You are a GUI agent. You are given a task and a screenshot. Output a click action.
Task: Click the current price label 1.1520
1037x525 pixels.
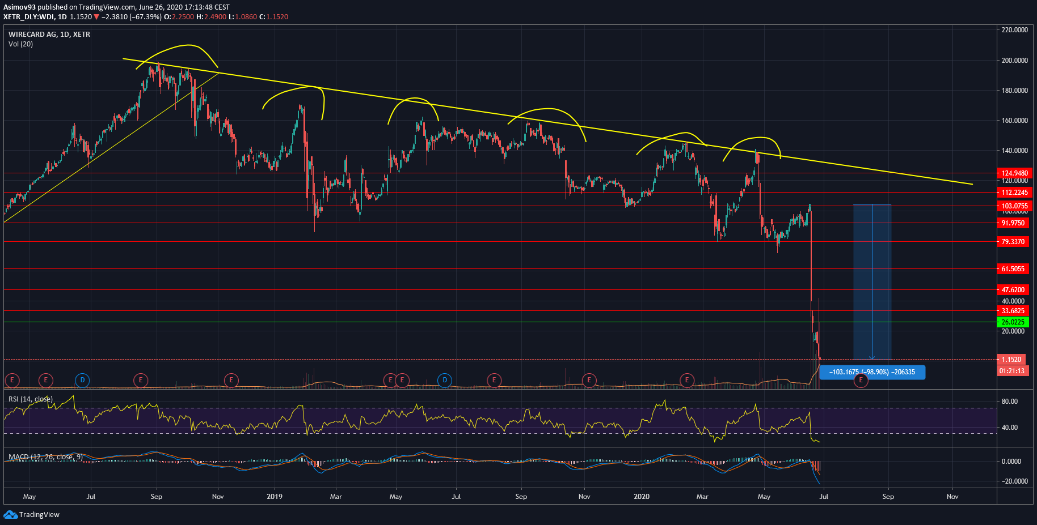click(x=1011, y=359)
